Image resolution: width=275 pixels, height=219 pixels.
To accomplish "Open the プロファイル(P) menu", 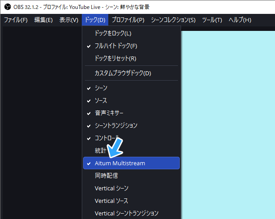I will pyautogui.click(x=128, y=20).
